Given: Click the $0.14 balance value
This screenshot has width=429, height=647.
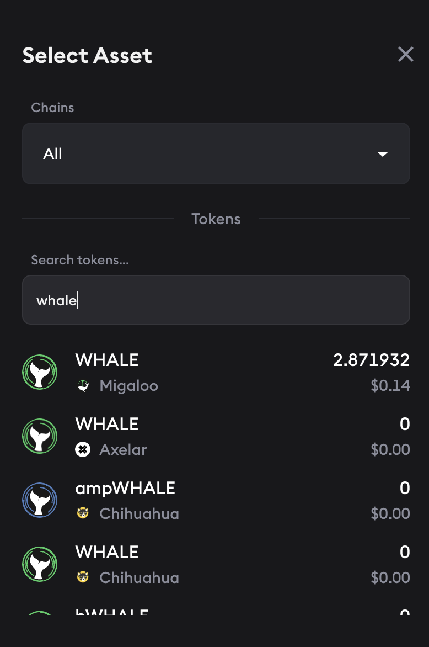Looking at the screenshot, I should pyautogui.click(x=390, y=385).
